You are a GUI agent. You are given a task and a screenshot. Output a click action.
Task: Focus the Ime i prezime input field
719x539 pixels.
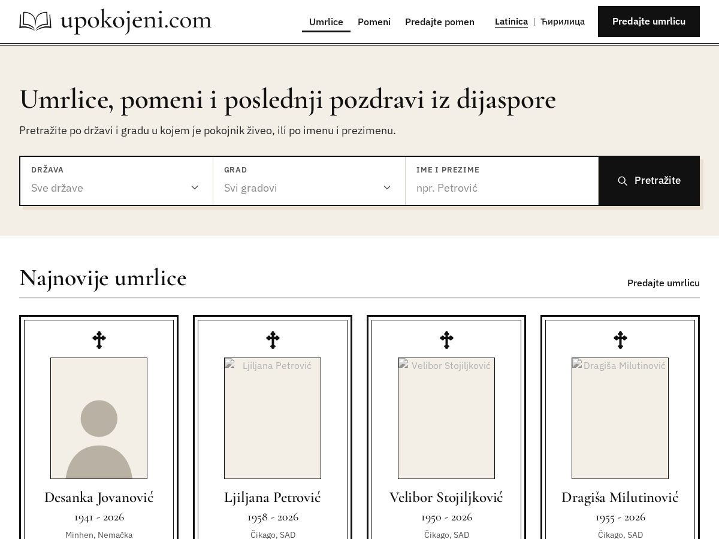(502, 181)
